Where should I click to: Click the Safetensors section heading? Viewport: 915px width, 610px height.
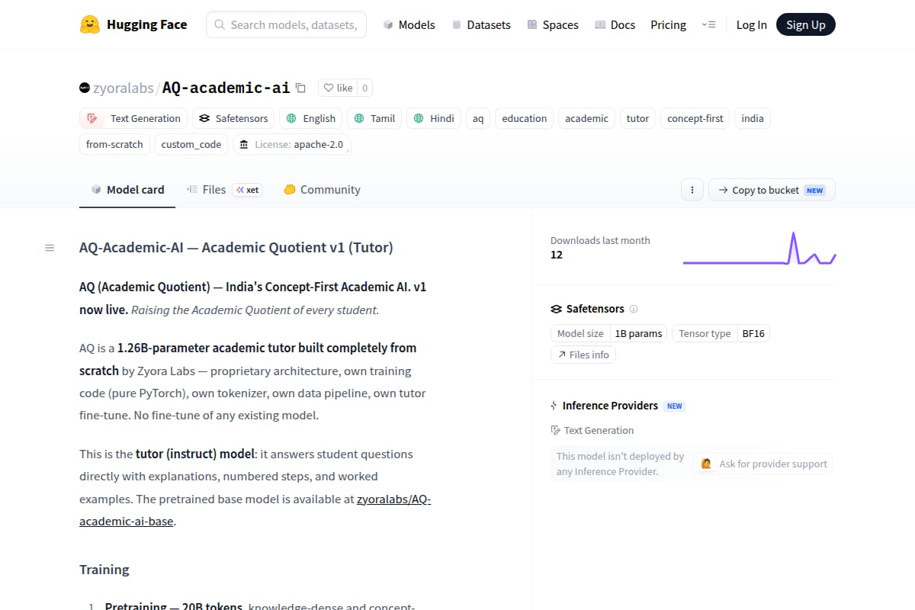click(x=595, y=309)
